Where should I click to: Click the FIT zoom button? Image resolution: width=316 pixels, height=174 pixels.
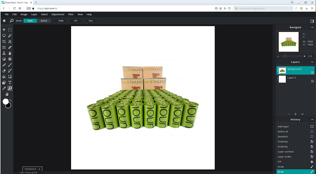point(76,21)
